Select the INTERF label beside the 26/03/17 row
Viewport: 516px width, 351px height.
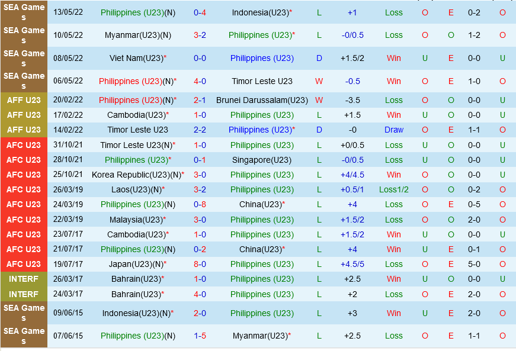(24, 279)
